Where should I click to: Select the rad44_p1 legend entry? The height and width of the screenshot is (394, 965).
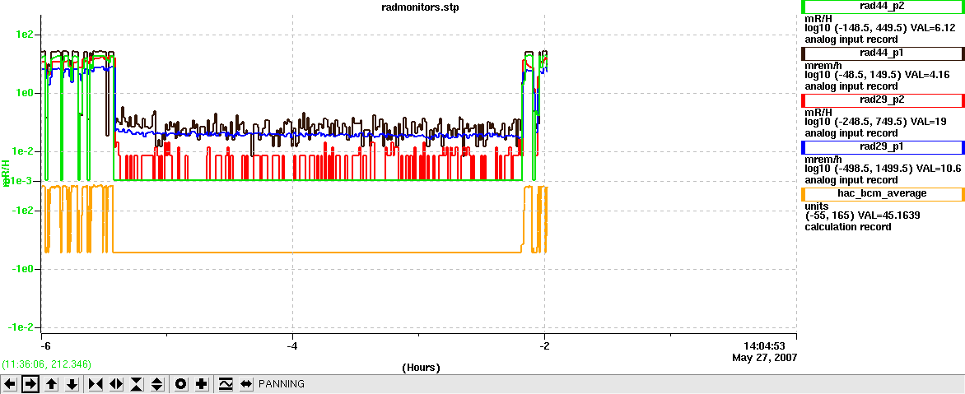882,53
